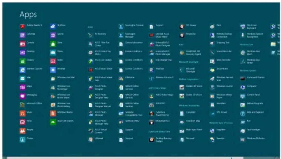
Task: Launch On-Screen Keyboard
Action: pos(249,26)
